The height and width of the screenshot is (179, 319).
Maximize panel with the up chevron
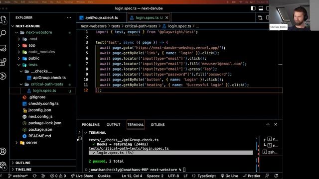point(268,124)
